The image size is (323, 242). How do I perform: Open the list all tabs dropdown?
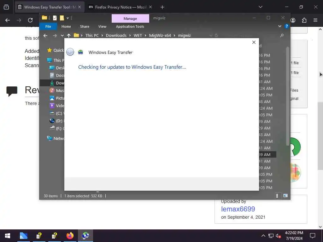pyautogui.click(x=260, y=7)
